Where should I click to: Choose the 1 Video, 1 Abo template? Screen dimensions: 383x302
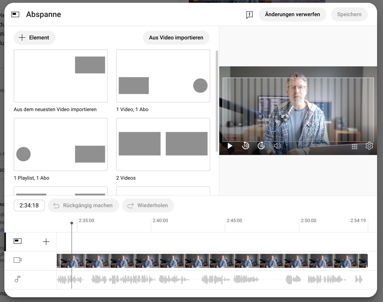[x=163, y=76]
